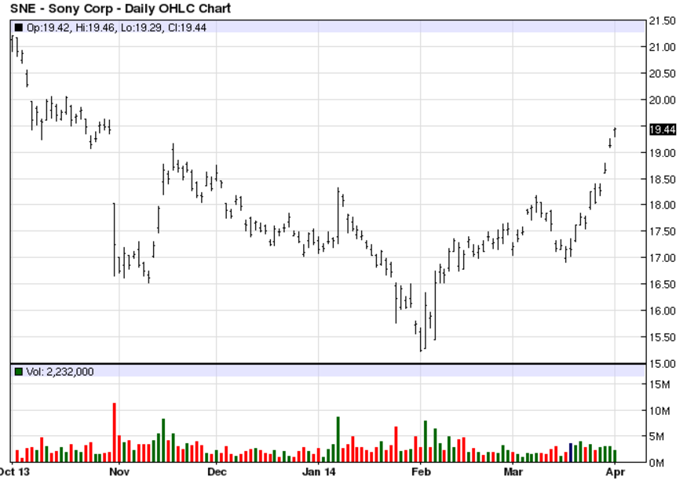Click the 21.50 price axis label
This screenshot has width=687, height=502.
click(662, 21)
